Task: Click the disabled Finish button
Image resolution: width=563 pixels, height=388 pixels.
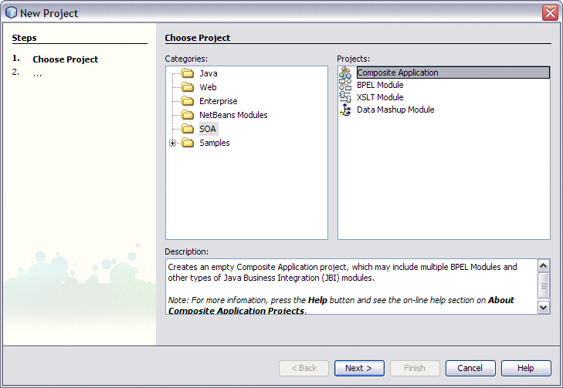Action: [415, 368]
